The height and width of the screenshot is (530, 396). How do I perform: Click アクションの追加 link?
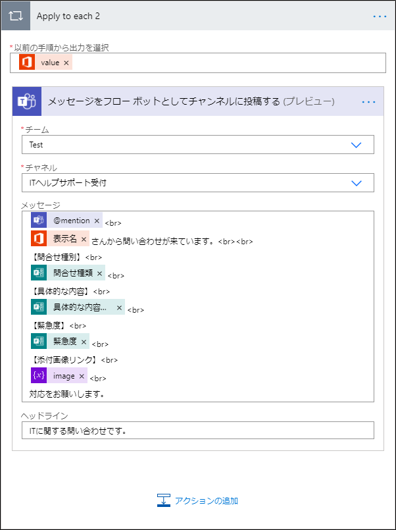pos(207,500)
